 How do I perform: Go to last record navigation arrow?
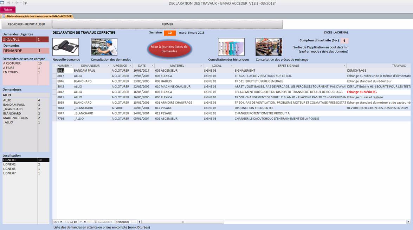pyautogui.click(x=85, y=222)
